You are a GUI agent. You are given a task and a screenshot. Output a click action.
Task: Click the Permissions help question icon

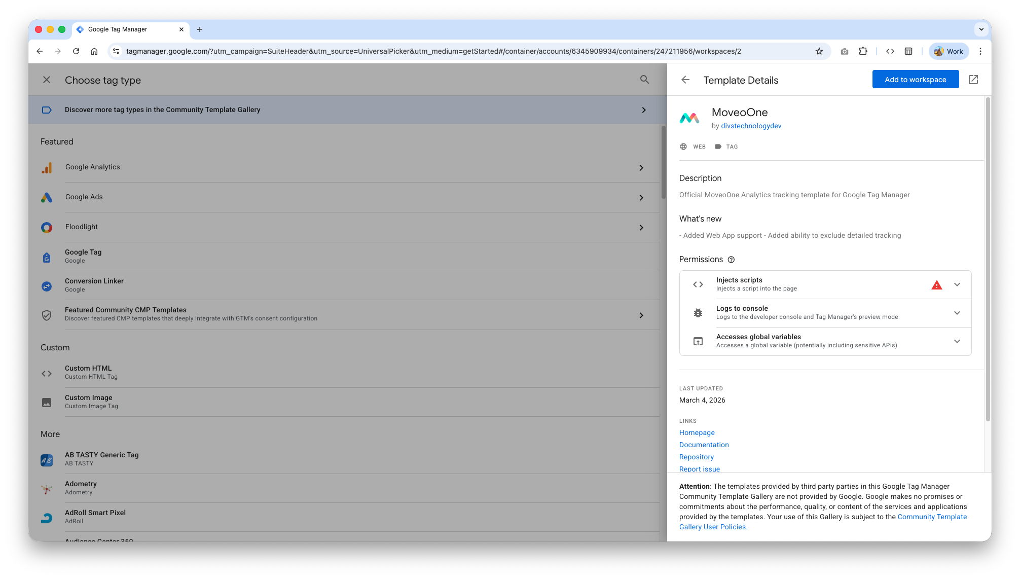pyautogui.click(x=731, y=260)
